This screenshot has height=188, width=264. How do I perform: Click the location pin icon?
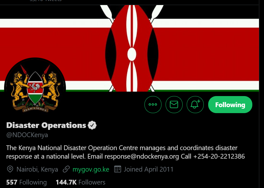pyautogui.click(x=10, y=169)
